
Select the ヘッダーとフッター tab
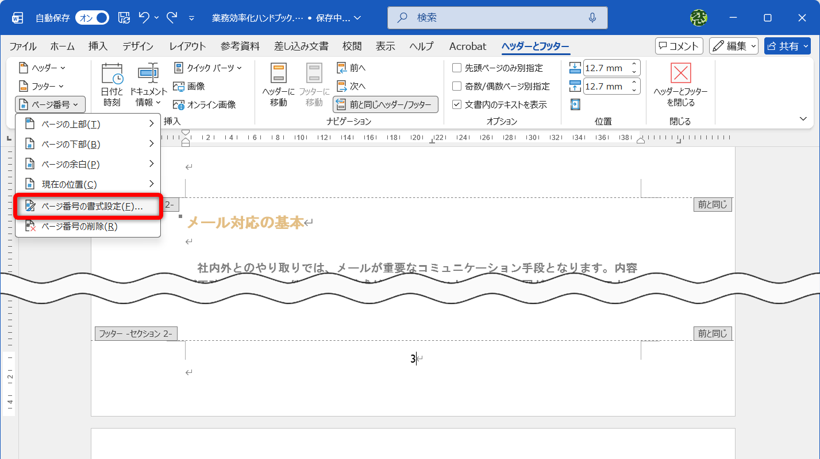[x=535, y=46]
